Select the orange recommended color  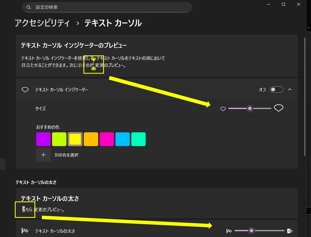pos(91,139)
